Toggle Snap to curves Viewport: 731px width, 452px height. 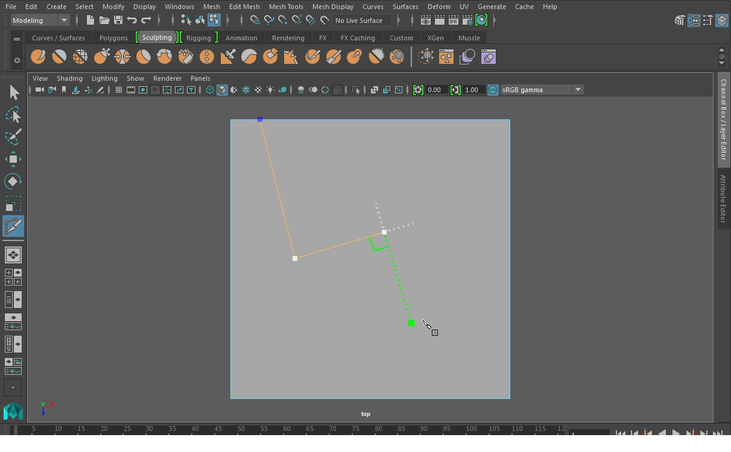[x=269, y=20]
